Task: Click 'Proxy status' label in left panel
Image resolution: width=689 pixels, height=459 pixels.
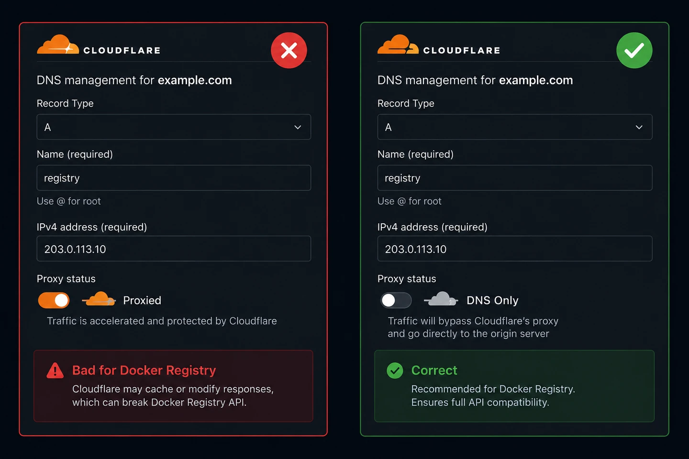Action: pos(66,279)
